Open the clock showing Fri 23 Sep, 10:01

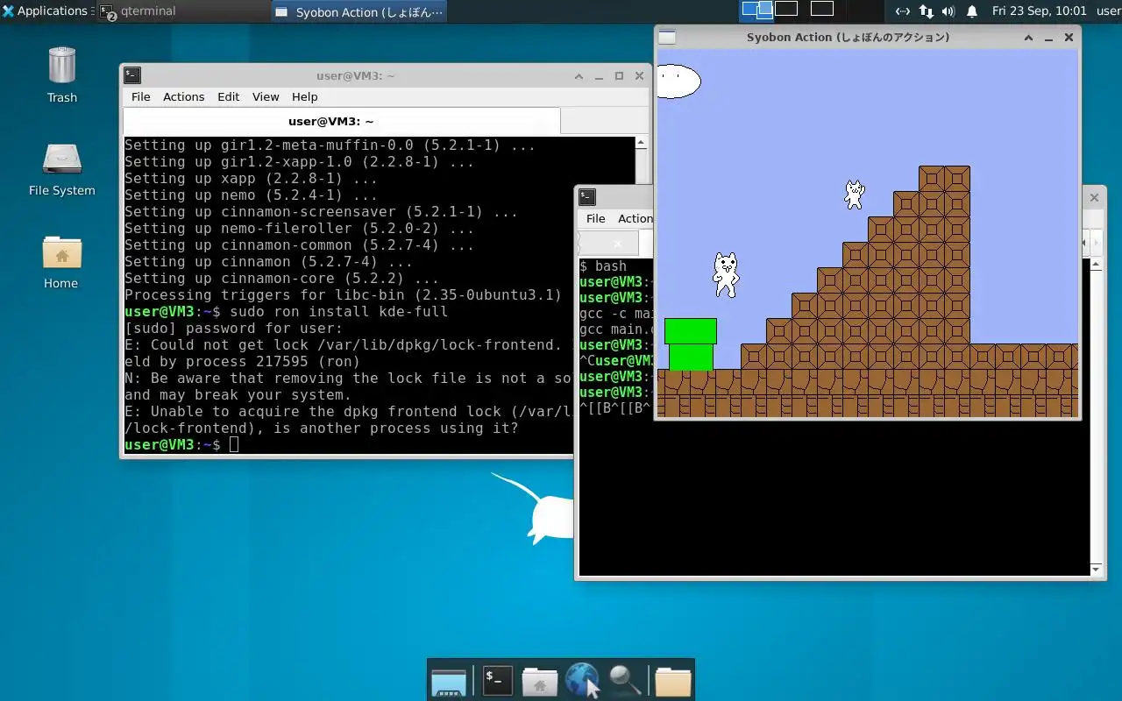coord(1039,11)
